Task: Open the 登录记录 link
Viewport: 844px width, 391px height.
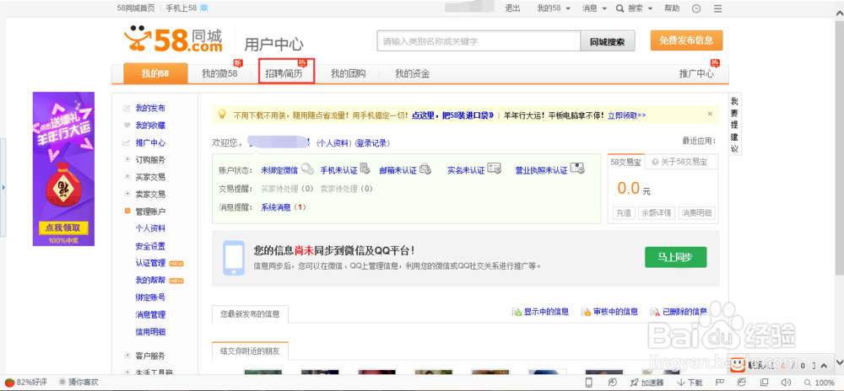Action: [372, 143]
